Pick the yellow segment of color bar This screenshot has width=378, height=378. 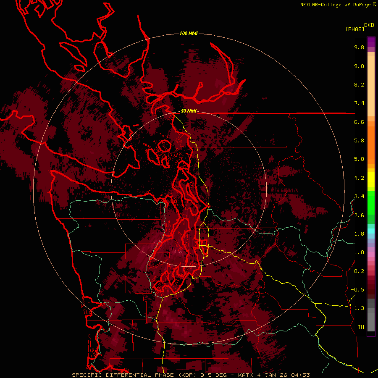[371, 180]
